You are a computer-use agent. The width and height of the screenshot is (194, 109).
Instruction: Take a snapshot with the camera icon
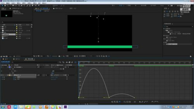click(x=59, y=56)
